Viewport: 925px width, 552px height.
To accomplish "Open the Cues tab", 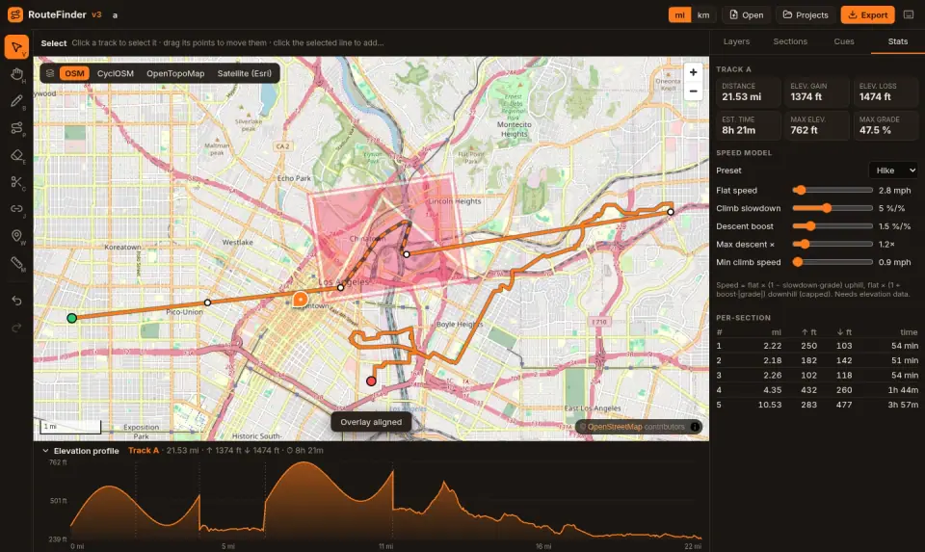I will pyautogui.click(x=844, y=41).
